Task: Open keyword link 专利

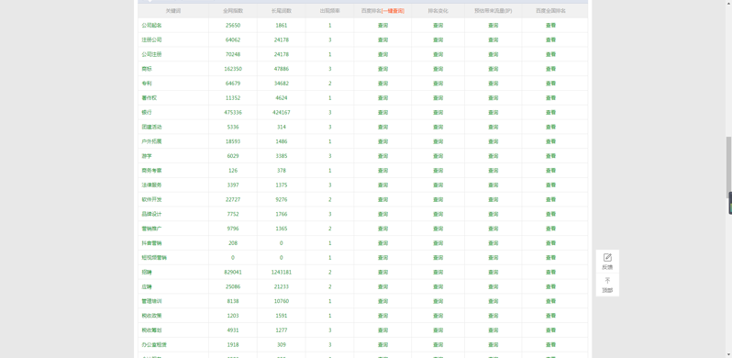Action: click(147, 84)
